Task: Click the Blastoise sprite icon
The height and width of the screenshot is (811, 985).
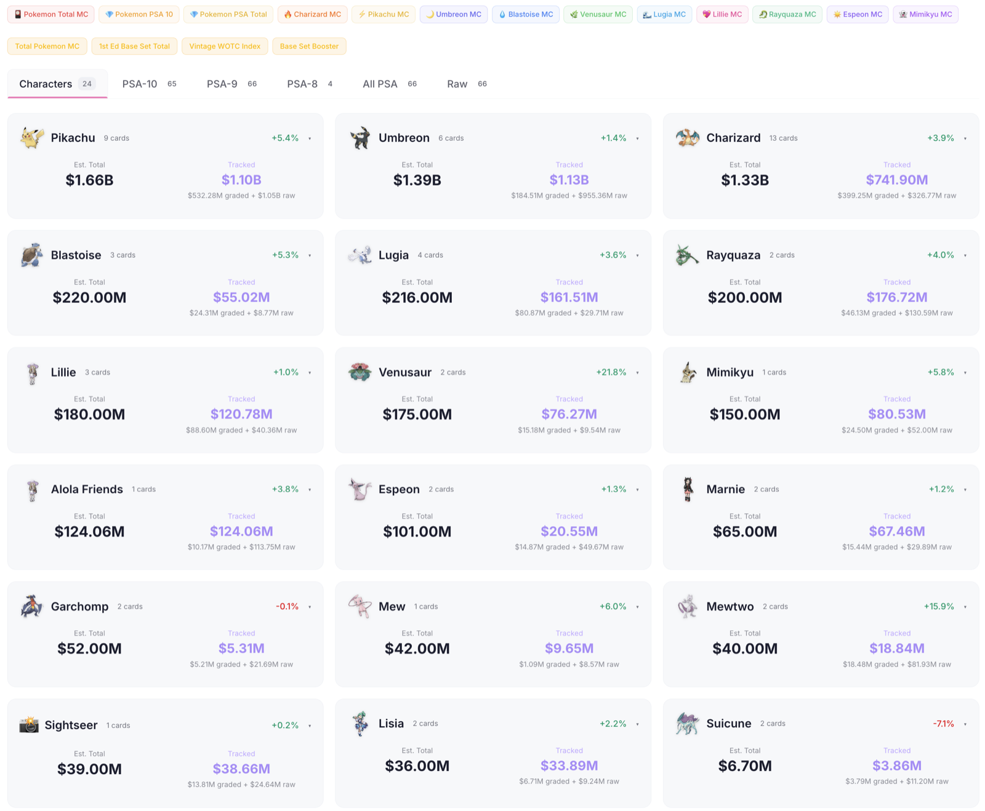Action: (32, 255)
